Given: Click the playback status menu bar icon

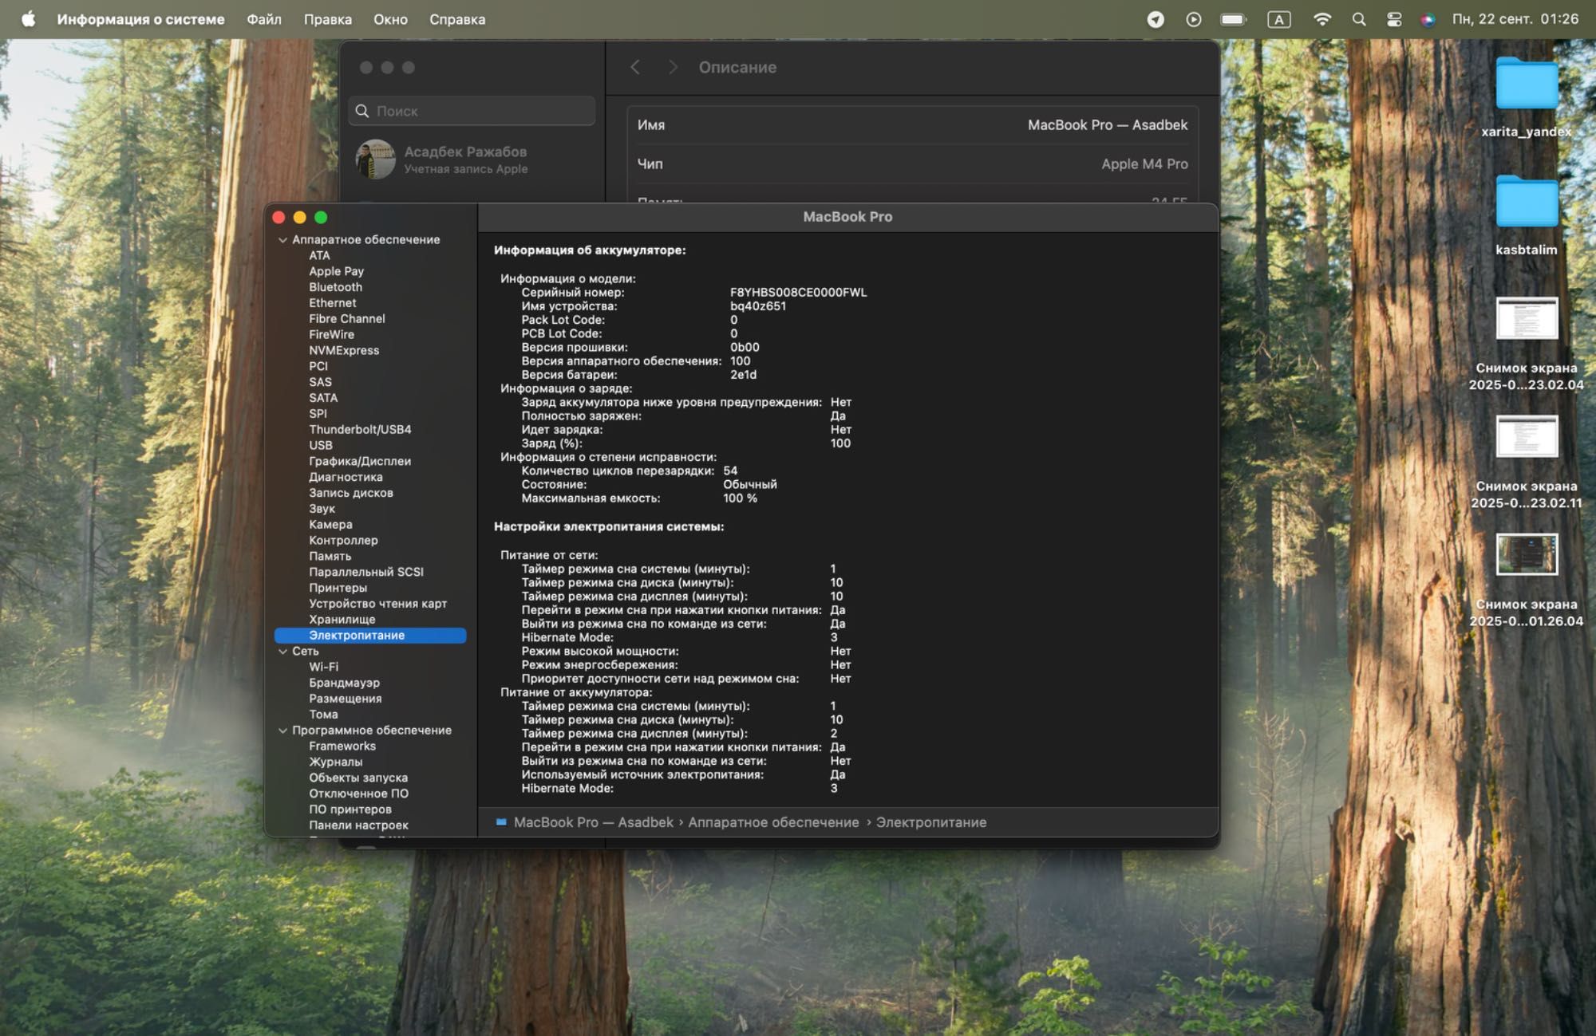Looking at the screenshot, I should coord(1193,19).
